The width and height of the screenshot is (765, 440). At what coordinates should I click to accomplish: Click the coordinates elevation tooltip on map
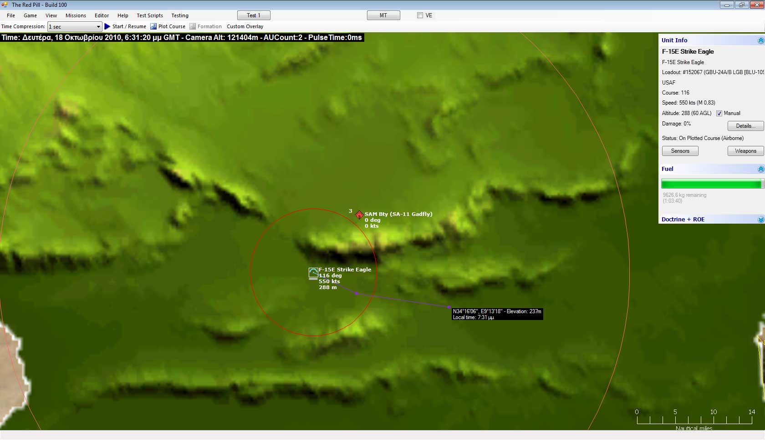tap(497, 314)
